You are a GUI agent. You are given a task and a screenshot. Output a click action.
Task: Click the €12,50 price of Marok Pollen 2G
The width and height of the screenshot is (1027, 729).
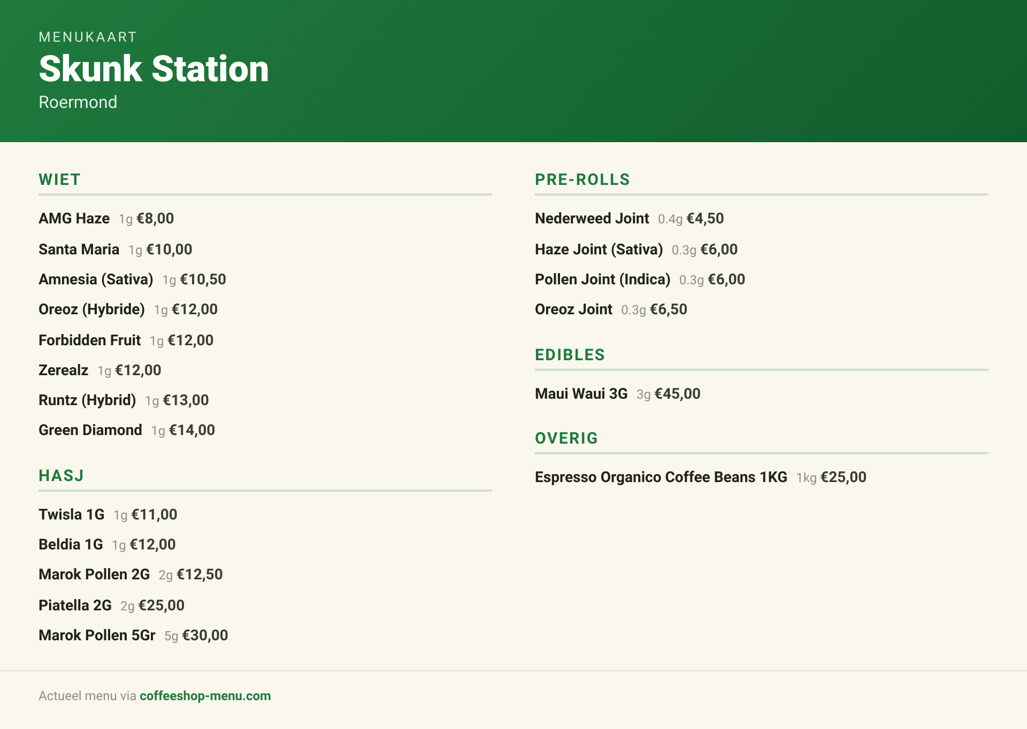point(200,575)
